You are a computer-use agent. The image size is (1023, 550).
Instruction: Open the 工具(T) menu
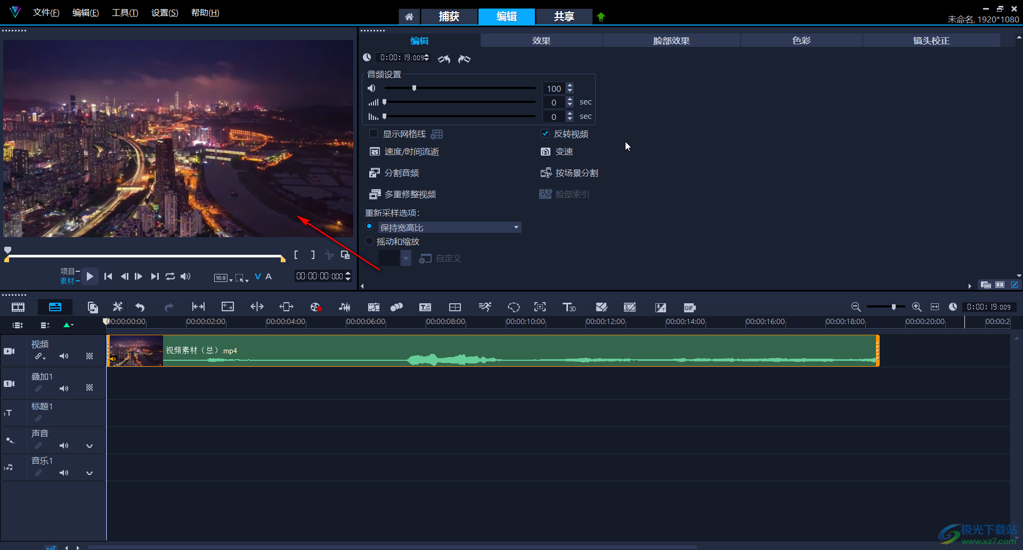(x=125, y=12)
